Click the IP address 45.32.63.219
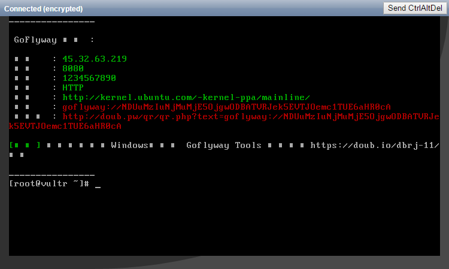The height and width of the screenshot is (269, 449). [95, 59]
